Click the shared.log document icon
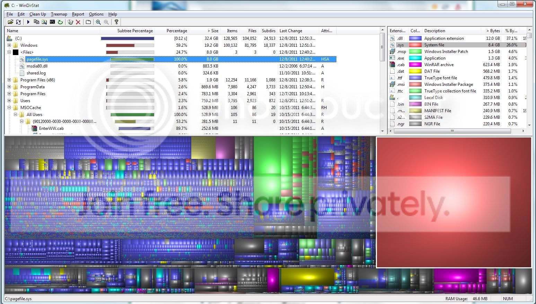 [22, 73]
